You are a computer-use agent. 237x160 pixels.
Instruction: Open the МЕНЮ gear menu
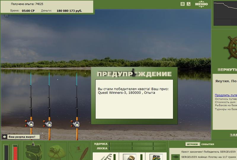tap(201, 4)
